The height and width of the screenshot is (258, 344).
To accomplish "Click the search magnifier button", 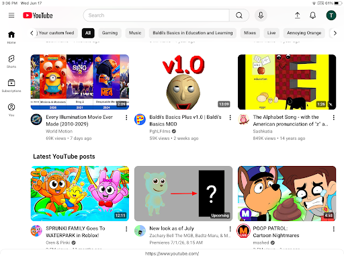I will click(x=239, y=15).
